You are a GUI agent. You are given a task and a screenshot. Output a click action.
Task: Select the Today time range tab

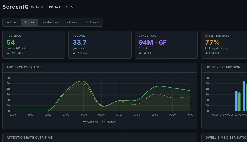coord(29,22)
